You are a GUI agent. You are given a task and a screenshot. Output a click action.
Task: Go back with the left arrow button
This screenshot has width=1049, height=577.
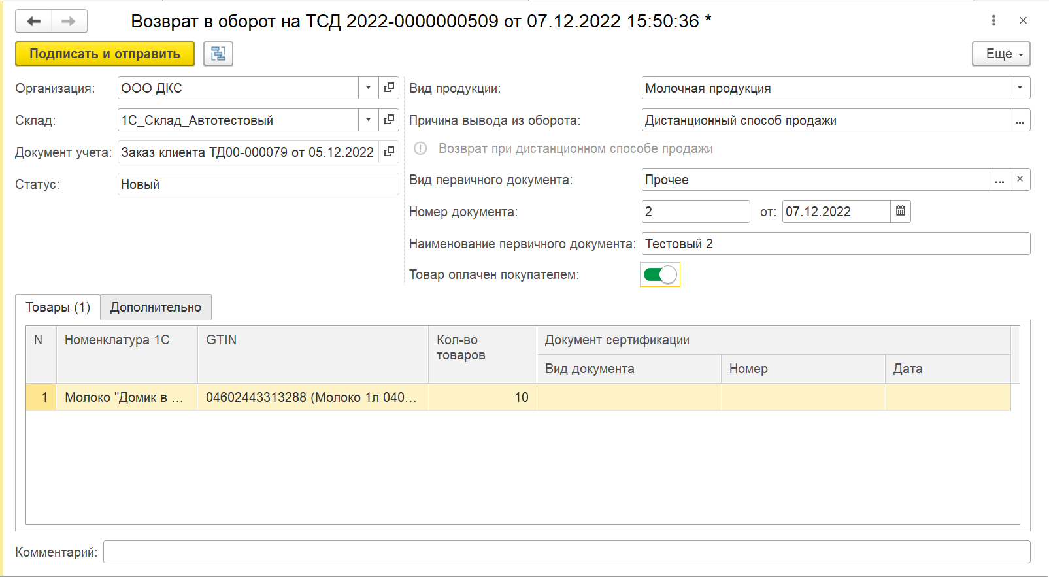pyautogui.click(x=34, y=22)
